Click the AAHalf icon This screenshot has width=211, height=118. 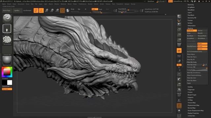(179, 40)
